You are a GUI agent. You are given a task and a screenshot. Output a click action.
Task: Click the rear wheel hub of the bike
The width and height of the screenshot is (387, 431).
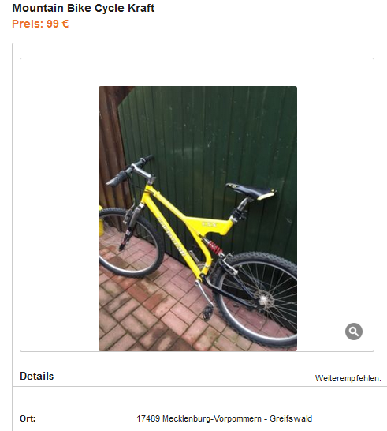pyautogui.click(x=263, y=298)
